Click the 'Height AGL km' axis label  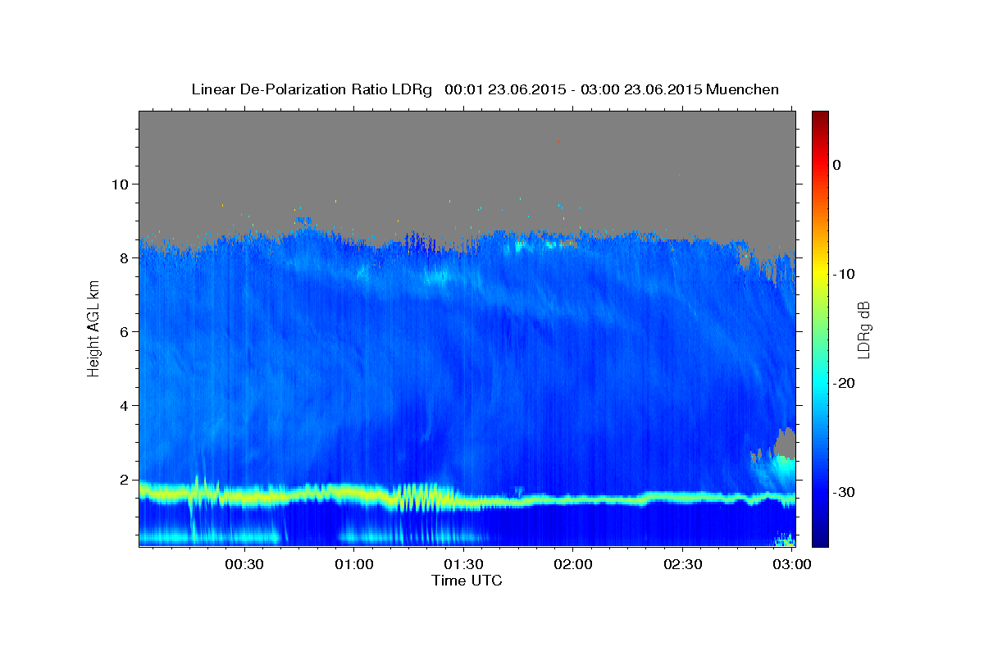(x=93, y=329)
